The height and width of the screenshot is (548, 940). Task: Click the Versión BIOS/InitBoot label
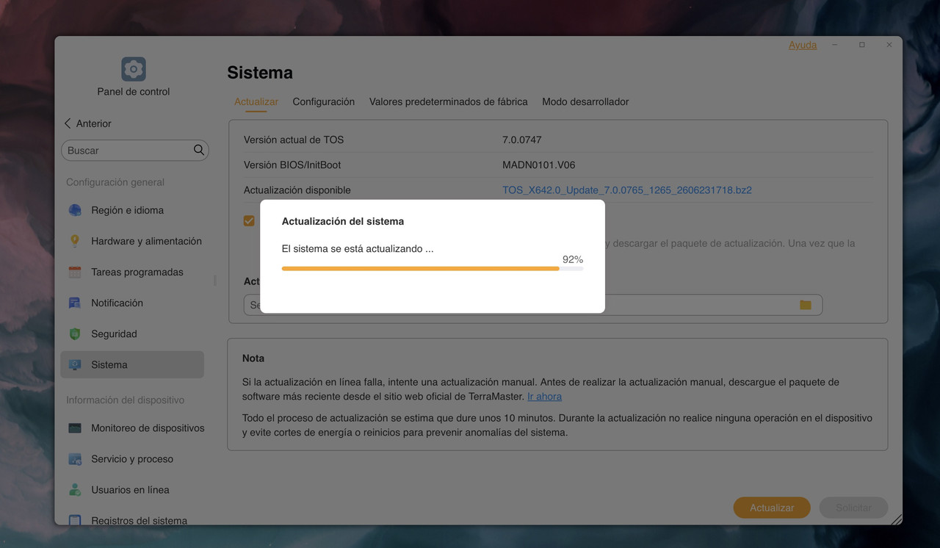pyautogui.click(x=292, y=165)
